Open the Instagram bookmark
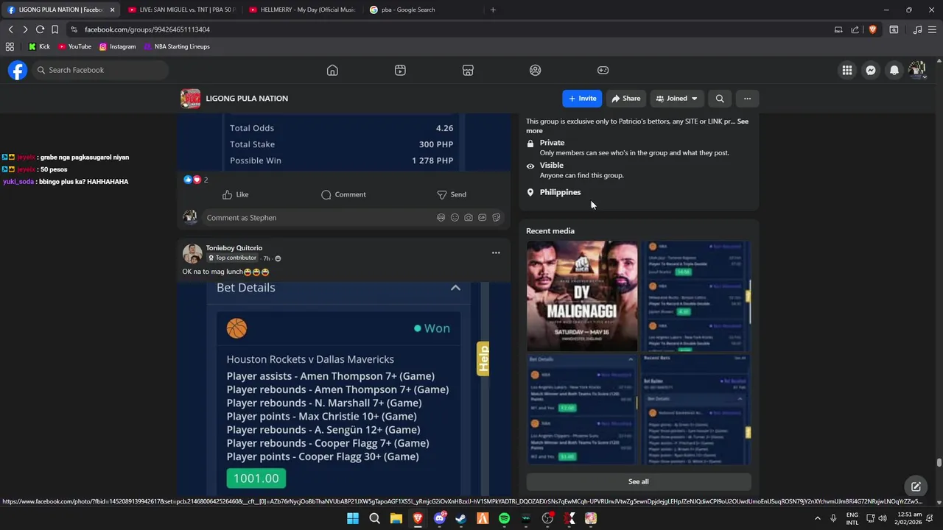Screen dimensions: 943x530 click(x=118, y=46)
